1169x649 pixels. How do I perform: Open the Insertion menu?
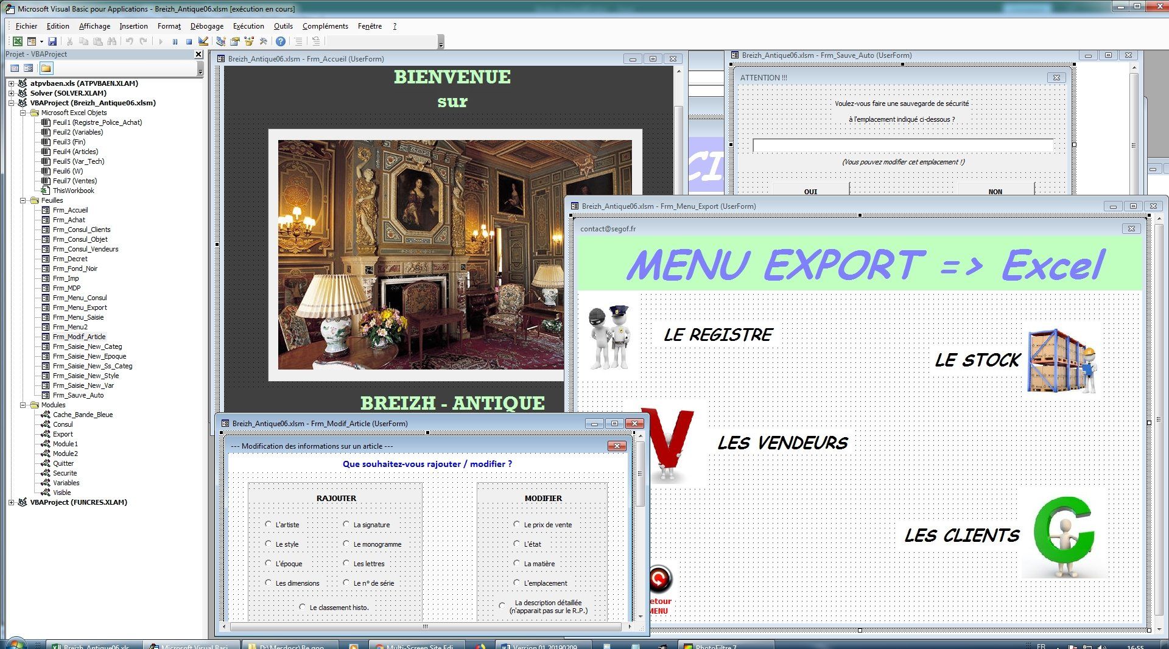pyautogui.click(x=133, y=26)
